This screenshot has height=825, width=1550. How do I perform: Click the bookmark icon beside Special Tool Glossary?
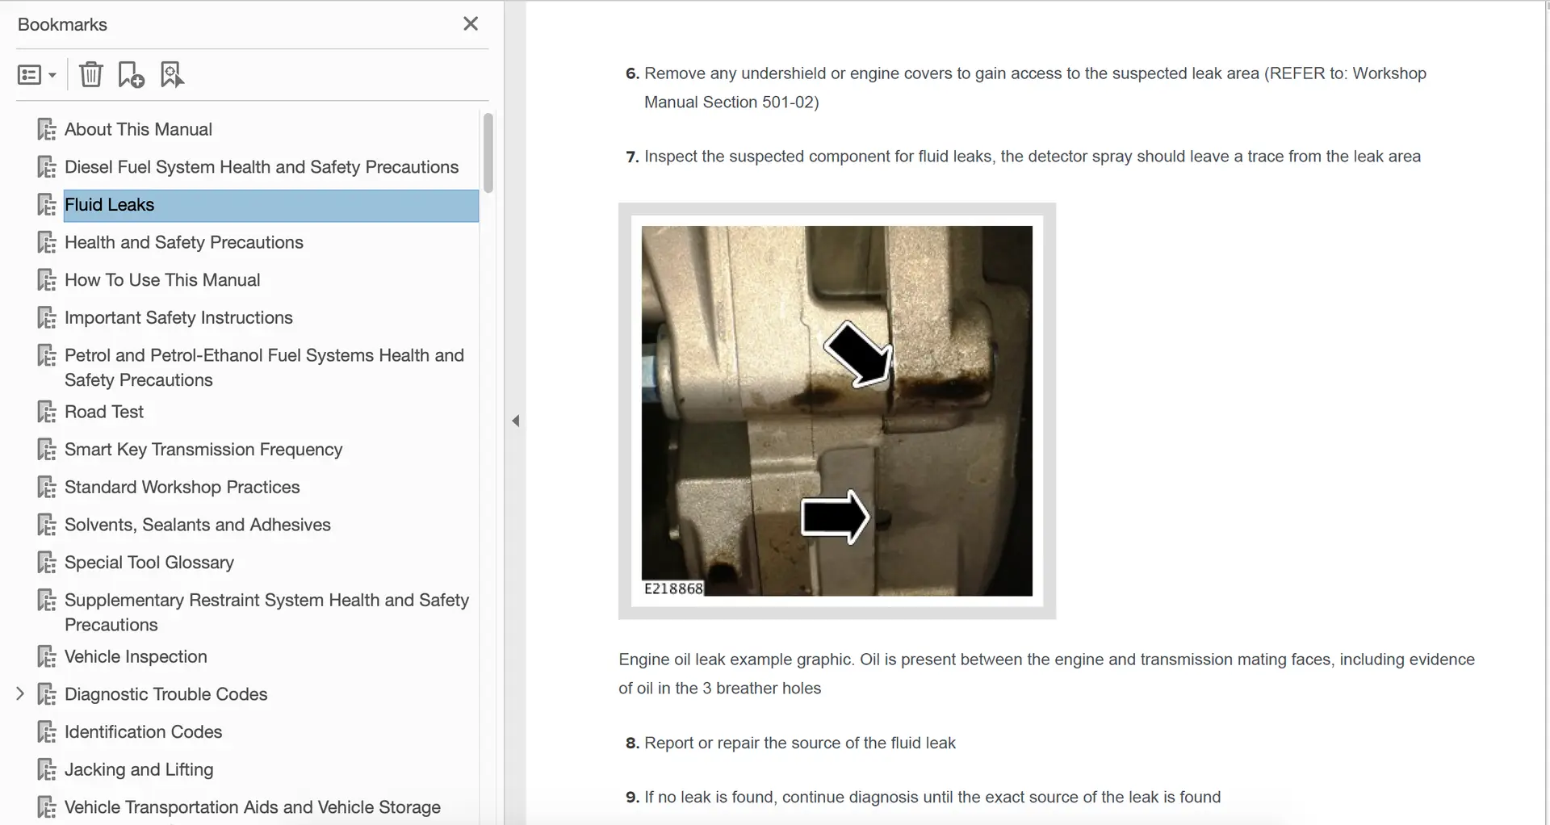coord(47,563)
